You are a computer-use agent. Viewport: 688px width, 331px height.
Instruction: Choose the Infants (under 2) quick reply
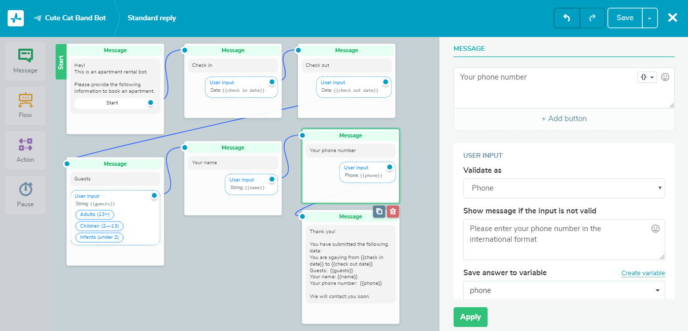(99, 238)
